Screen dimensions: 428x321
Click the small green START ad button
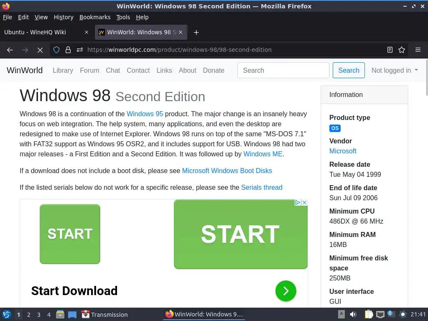point(70,234)
